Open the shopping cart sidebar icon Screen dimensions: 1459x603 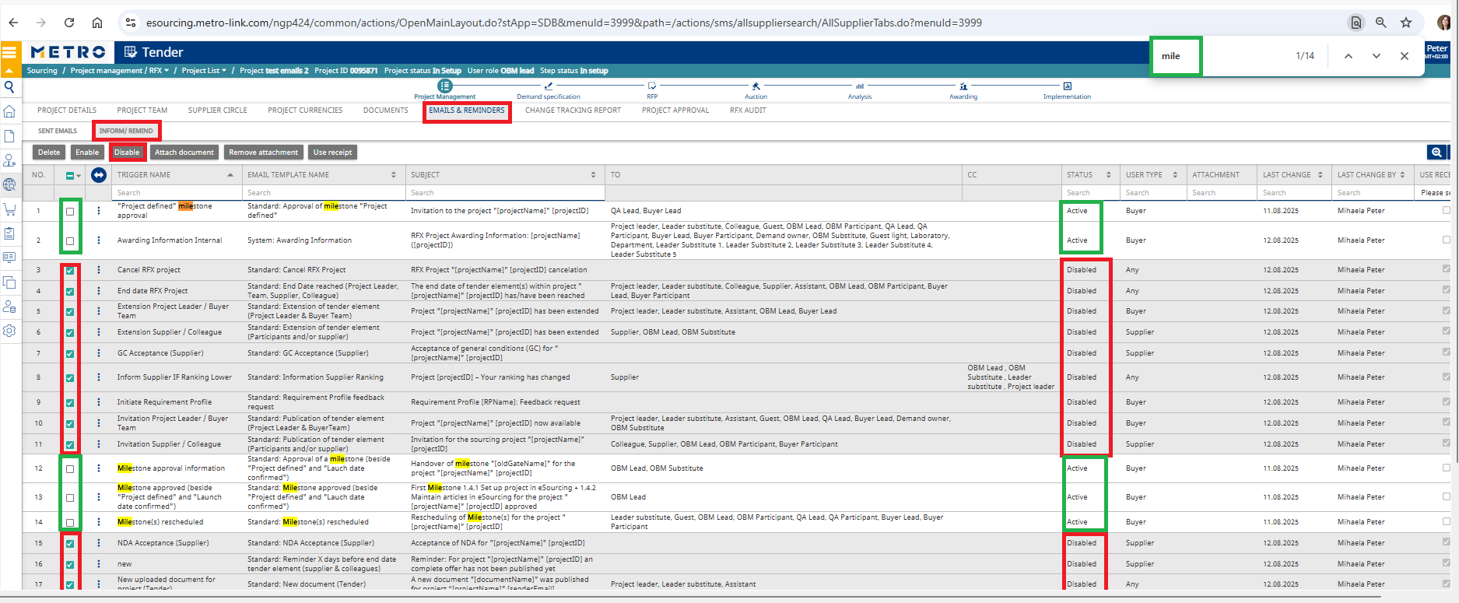(9, 209)
